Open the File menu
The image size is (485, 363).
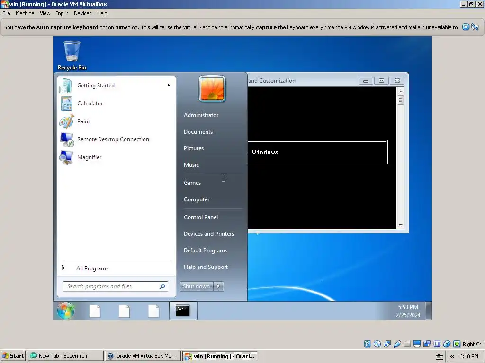(x=6, y=13)
